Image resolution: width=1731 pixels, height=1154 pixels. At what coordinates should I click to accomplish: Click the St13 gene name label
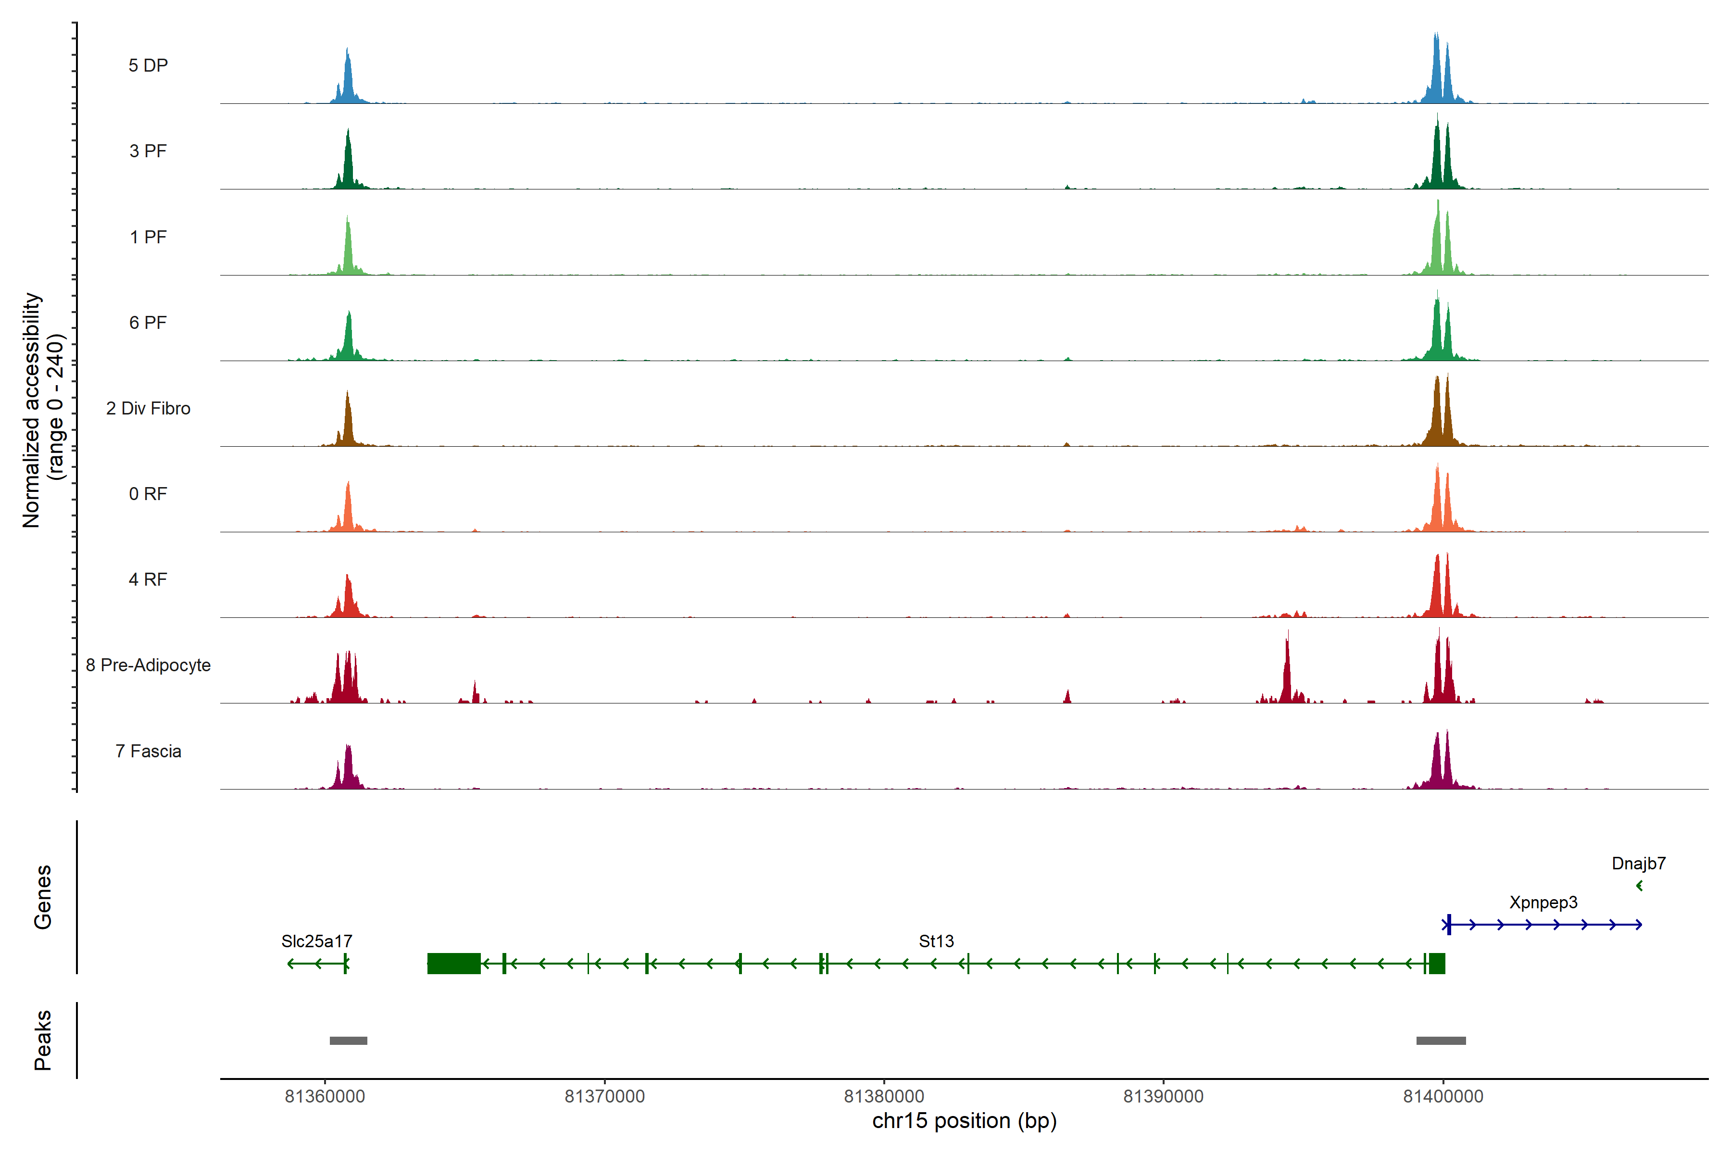point(936,941)
